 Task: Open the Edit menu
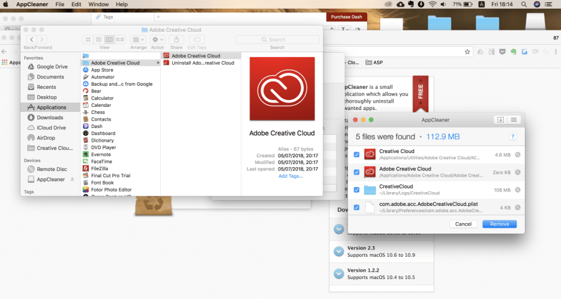pyautogui.click(x=76, y=4)
